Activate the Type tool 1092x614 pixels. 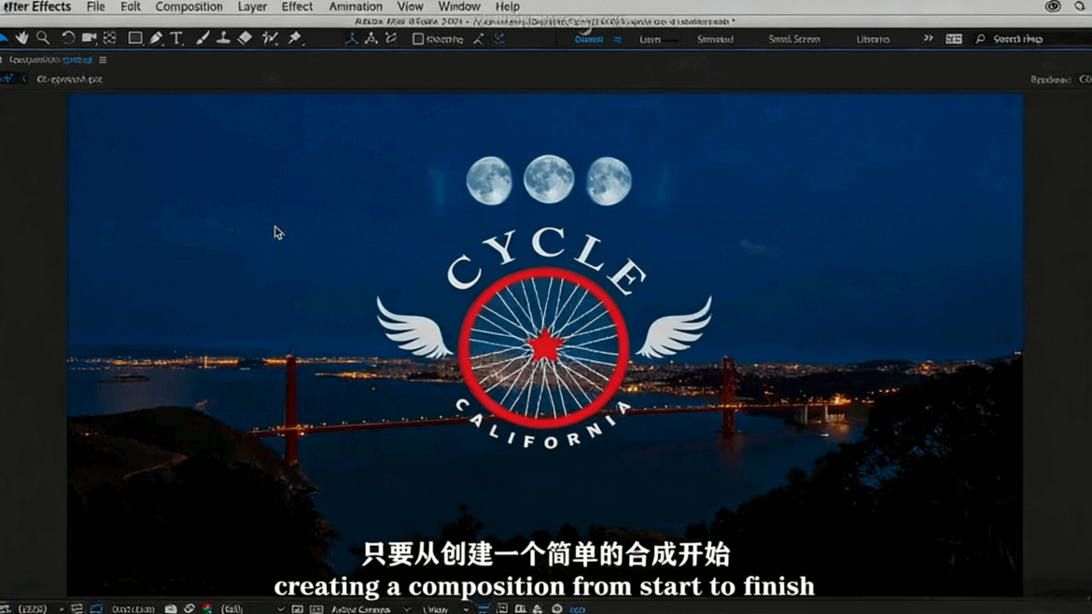tap(175, 38)
